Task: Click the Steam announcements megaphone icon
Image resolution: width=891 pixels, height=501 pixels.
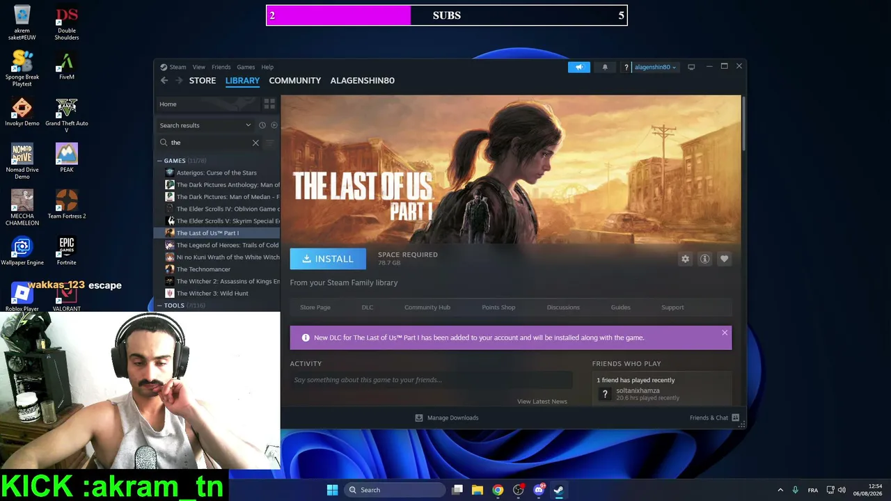Action: (578, 67)
